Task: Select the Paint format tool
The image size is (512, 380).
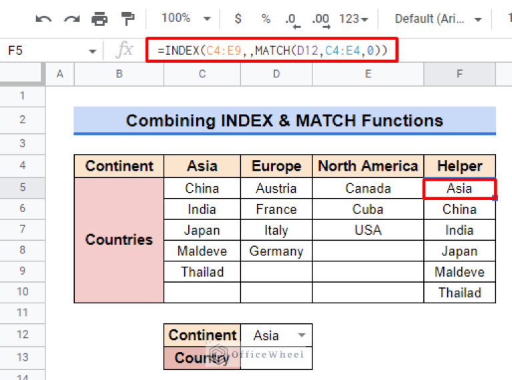Action: (x=127, y=19)
